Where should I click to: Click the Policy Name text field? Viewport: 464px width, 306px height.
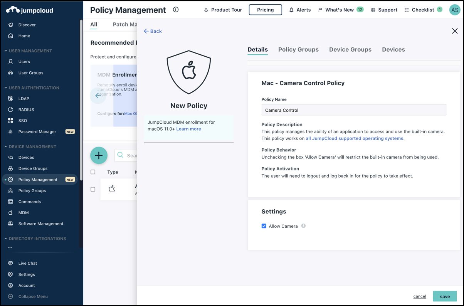[353, 110]
